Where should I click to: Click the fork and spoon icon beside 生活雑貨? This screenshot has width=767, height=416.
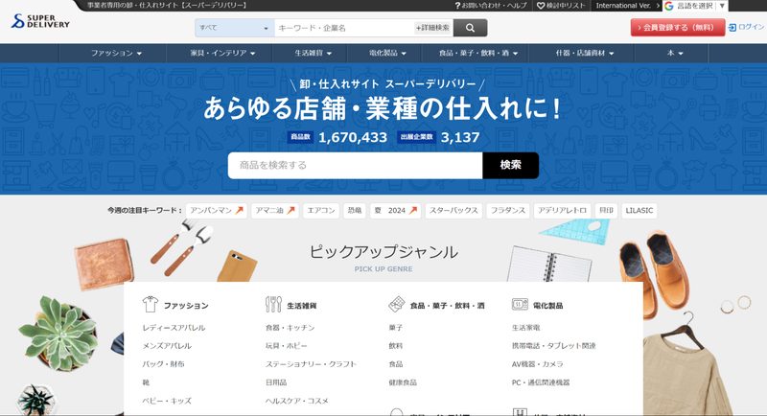click(273, 304)
